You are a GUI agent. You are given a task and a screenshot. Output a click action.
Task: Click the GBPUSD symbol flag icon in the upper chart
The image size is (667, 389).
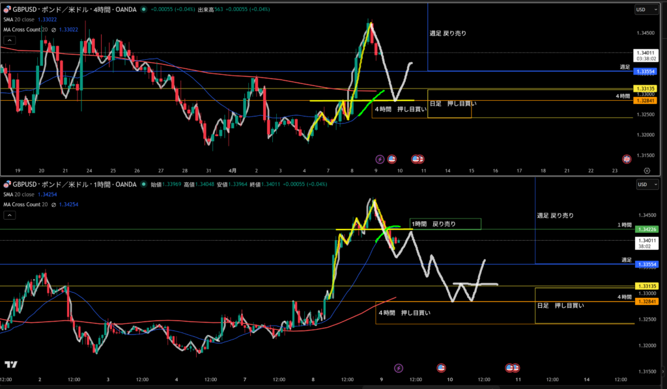pos(8,10)
